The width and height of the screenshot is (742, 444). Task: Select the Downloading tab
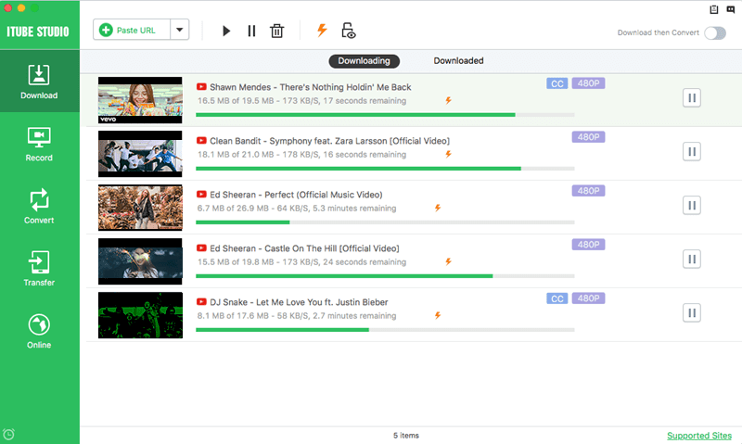tap(364, 61)
